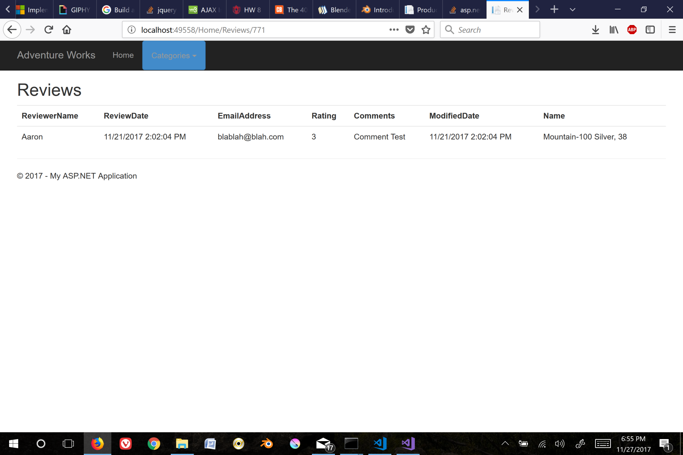Reload the Reviews page
Viewport: 683px width, 455px height.
click(x=49, y=29)
